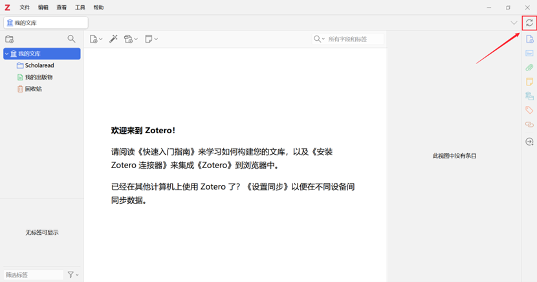Open the abstract section icon
This screenshot has height=282, width=537.
point(529,54)
